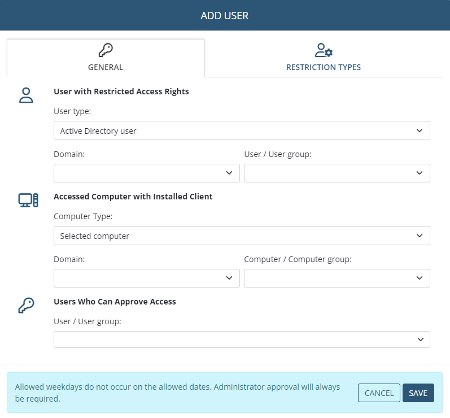The width and height of the screenshot is (450, 418).
Task: Expand the Domain dropdown under User type
Action: click(146, 173)
